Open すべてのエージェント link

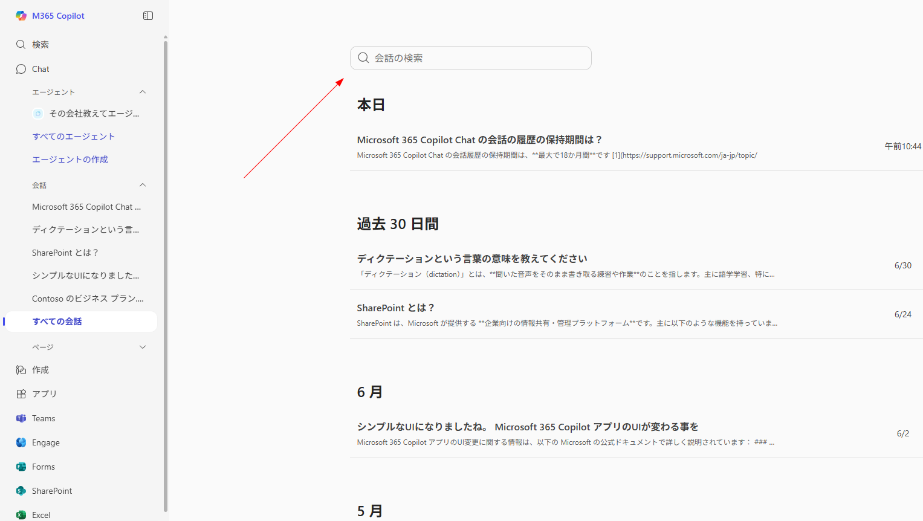[74, 137]
